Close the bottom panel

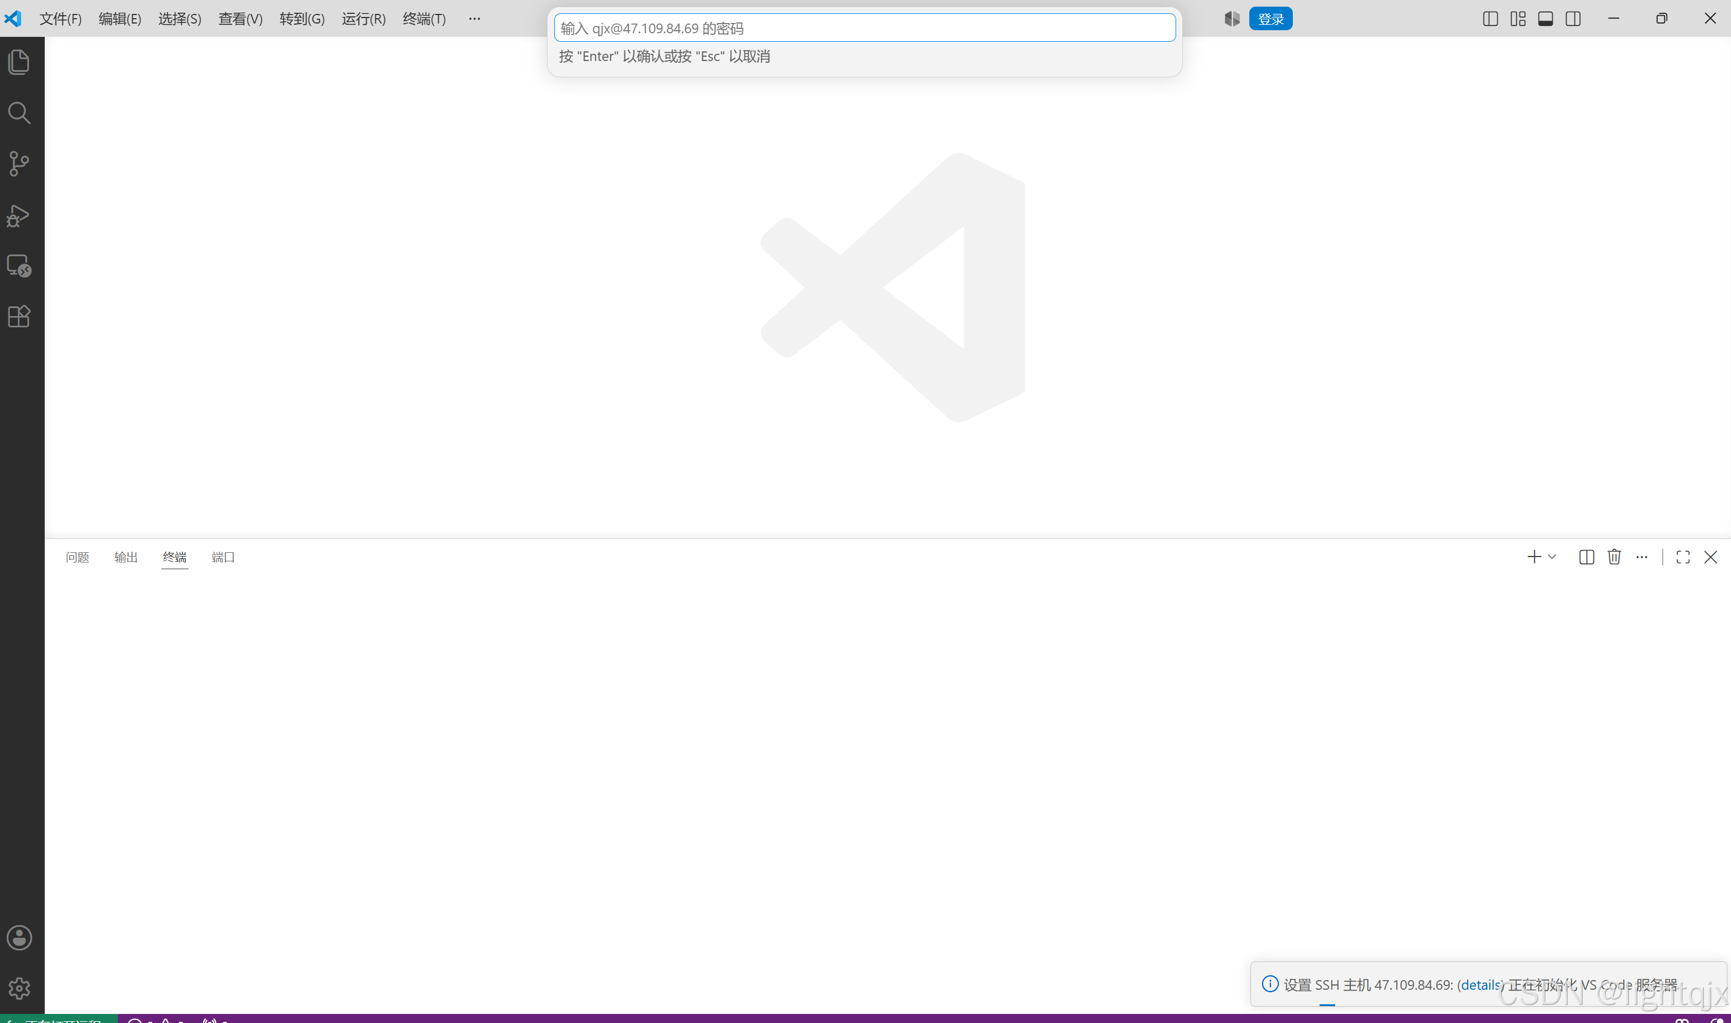point(1710,557)
